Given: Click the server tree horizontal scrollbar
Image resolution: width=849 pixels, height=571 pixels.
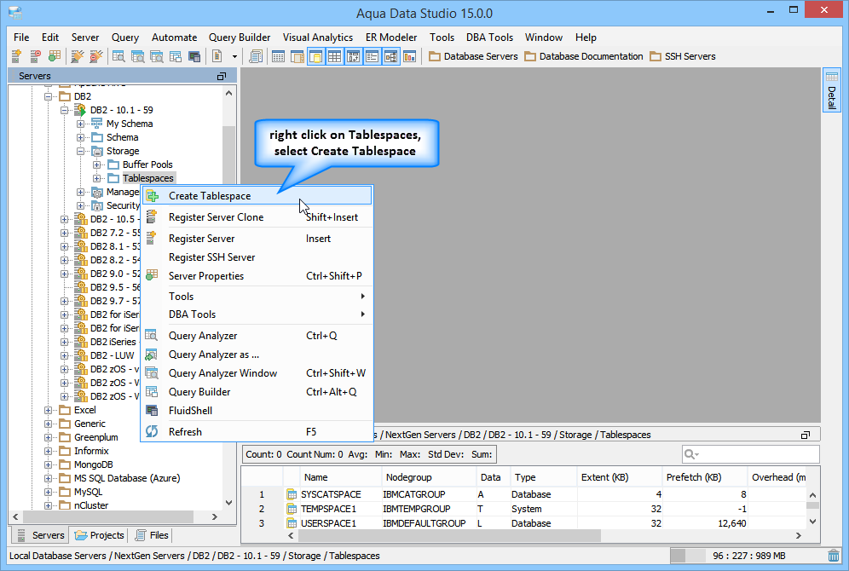Looking at the screenshot, I should pos(107,516).
